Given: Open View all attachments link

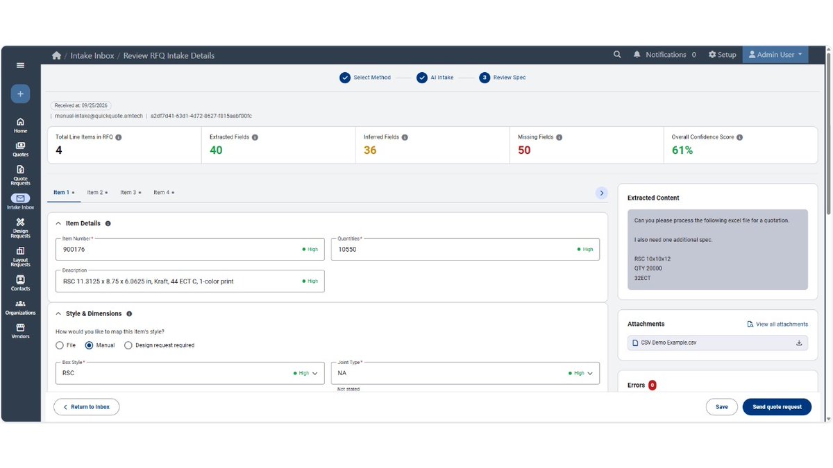Looking at the screenshot, I should (777, 324).
